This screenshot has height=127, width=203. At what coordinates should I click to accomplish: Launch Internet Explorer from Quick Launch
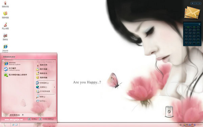coord(13,125)
